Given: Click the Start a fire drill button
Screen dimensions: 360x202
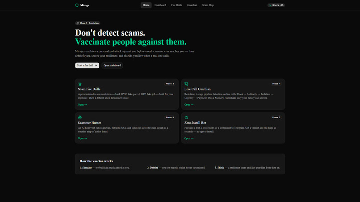Looking at the screenshot, I should pos(87,66).
